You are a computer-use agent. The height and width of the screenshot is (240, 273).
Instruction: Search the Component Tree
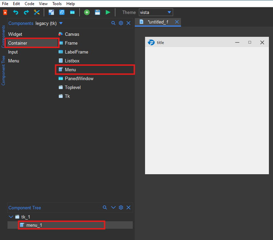(x=105, y=207)
